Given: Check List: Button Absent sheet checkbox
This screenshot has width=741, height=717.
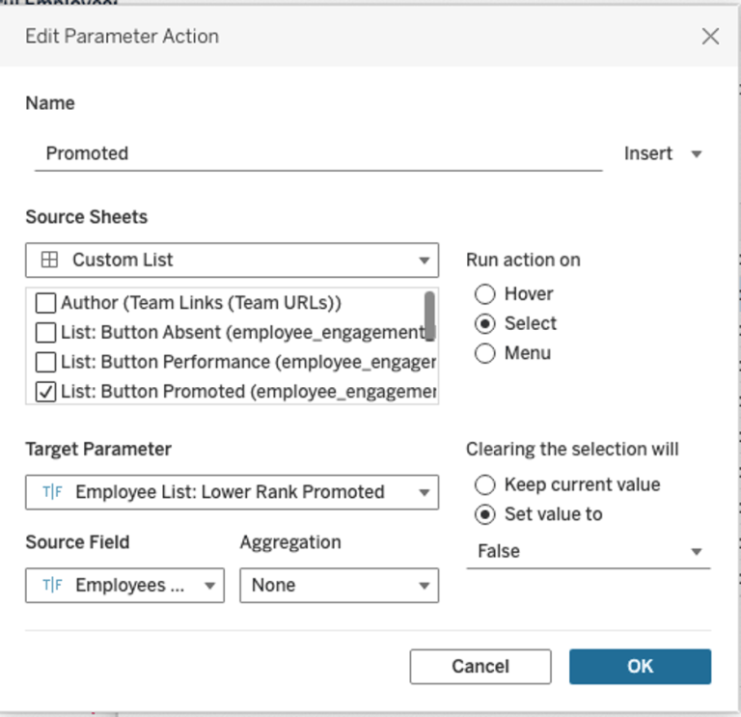Looking at the screenshot, I should (46, 333).
